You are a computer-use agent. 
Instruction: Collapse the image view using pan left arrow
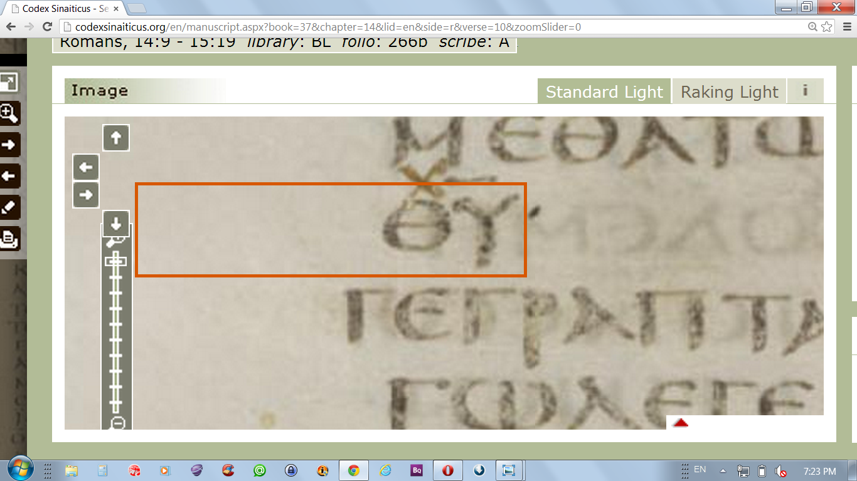click(x=85, y=167)
